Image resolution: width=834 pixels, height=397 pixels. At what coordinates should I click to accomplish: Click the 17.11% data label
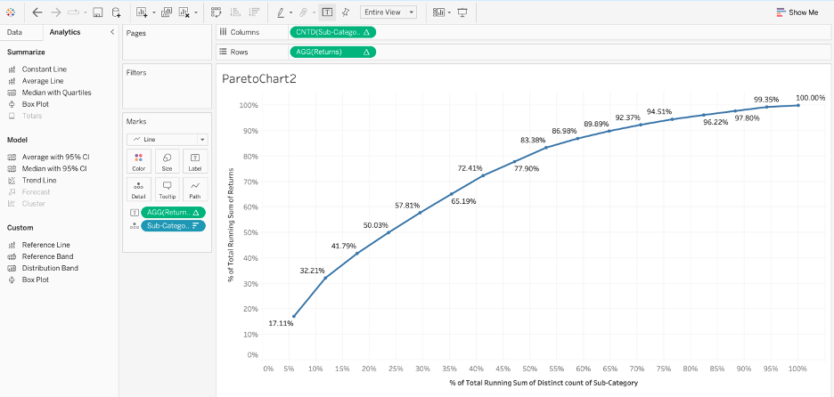[x=281, y=323]
